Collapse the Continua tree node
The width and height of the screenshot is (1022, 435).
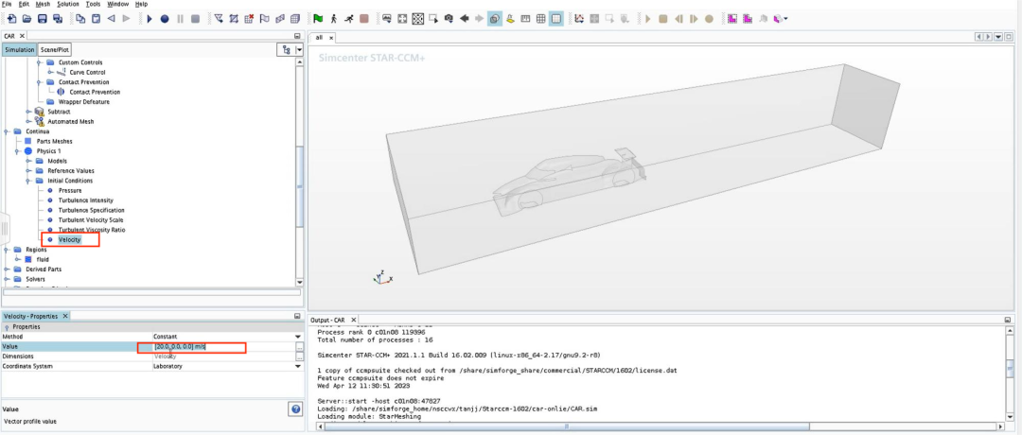tap(7, 130)
